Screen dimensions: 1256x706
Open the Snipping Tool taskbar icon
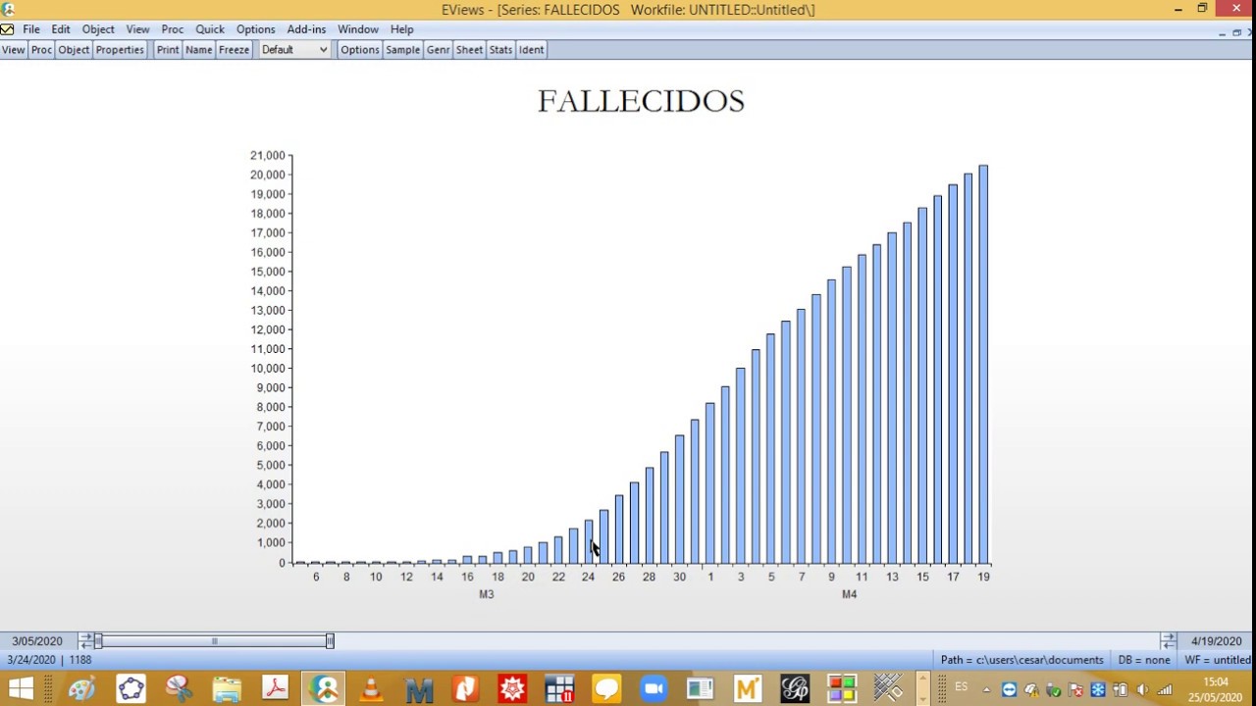click(x=179, y=688)
